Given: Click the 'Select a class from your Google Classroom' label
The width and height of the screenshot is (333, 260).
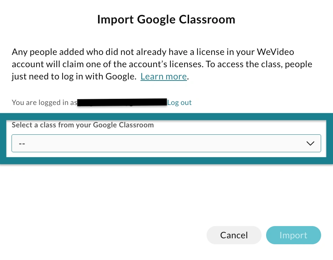Looking at the screenshot, I should click(83, 125).
